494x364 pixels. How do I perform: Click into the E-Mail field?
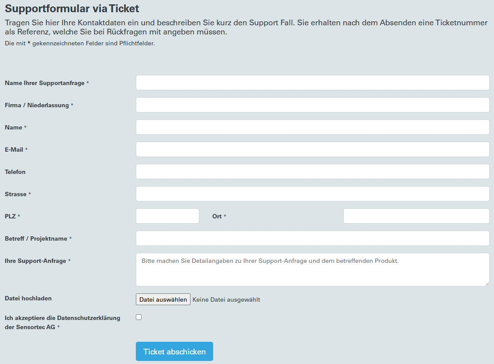(x=313, y=150)
